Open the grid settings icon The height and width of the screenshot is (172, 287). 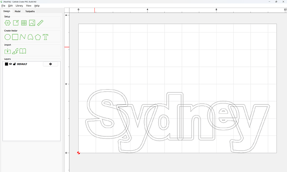[24, 23]
